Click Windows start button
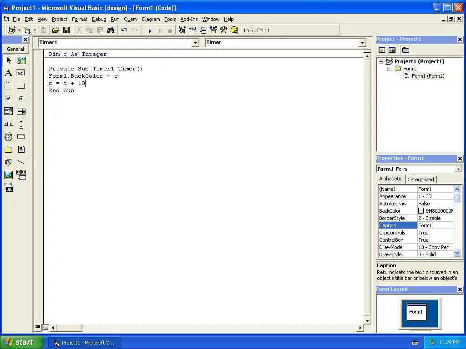 tap(21, 342)
